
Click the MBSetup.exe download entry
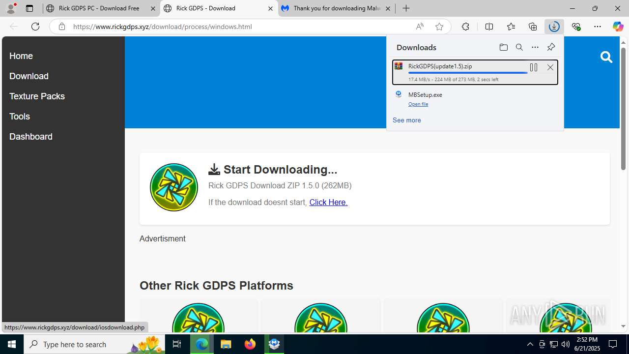475,98
